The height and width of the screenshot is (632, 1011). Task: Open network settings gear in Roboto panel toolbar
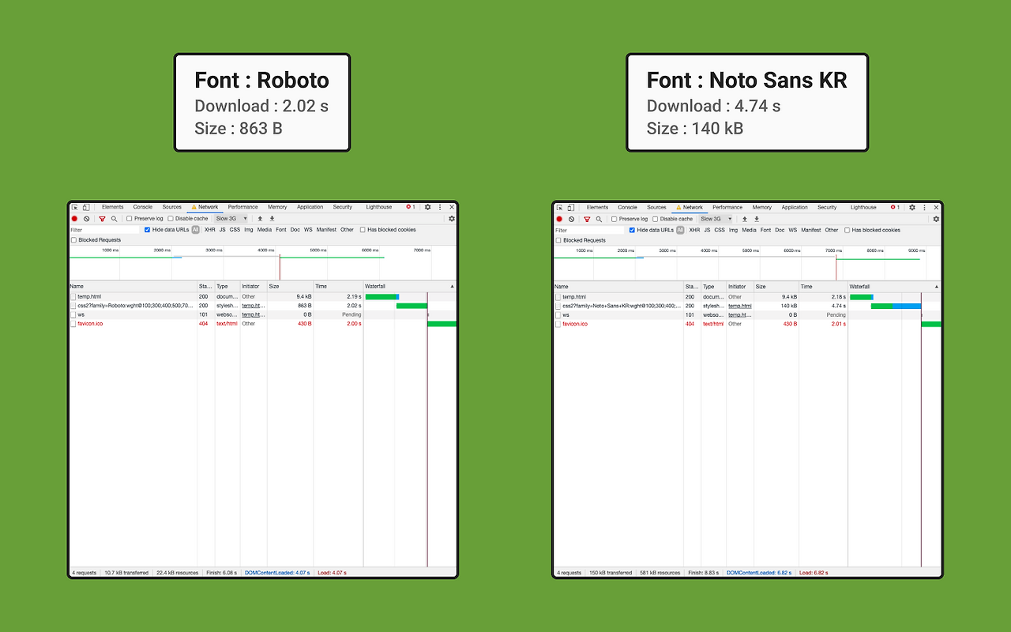tap(452, 219)
